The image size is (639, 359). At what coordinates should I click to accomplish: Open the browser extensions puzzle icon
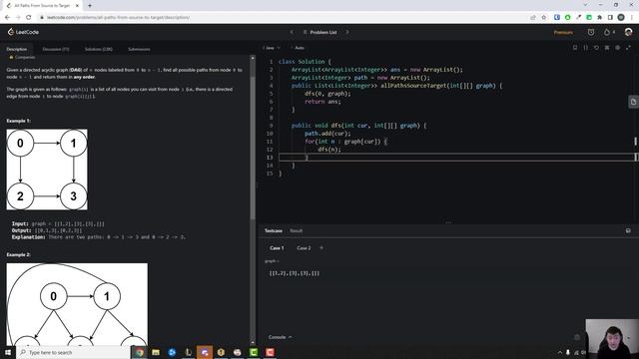[x=599, y=18]
